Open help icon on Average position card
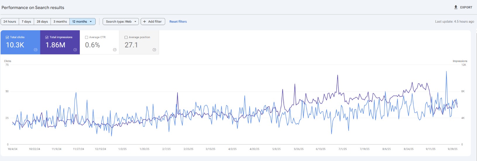 point(154,50)
